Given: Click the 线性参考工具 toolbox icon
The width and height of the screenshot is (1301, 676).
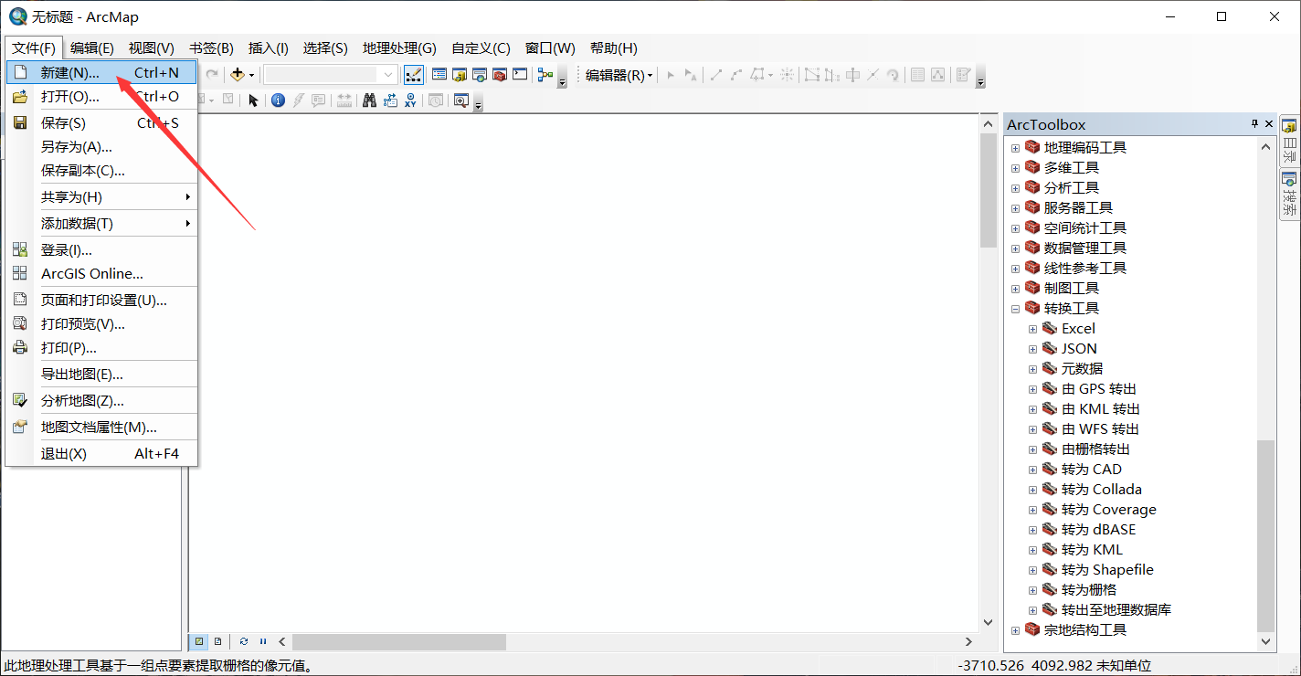Looking at the screenshot, I should [1032, 268].
